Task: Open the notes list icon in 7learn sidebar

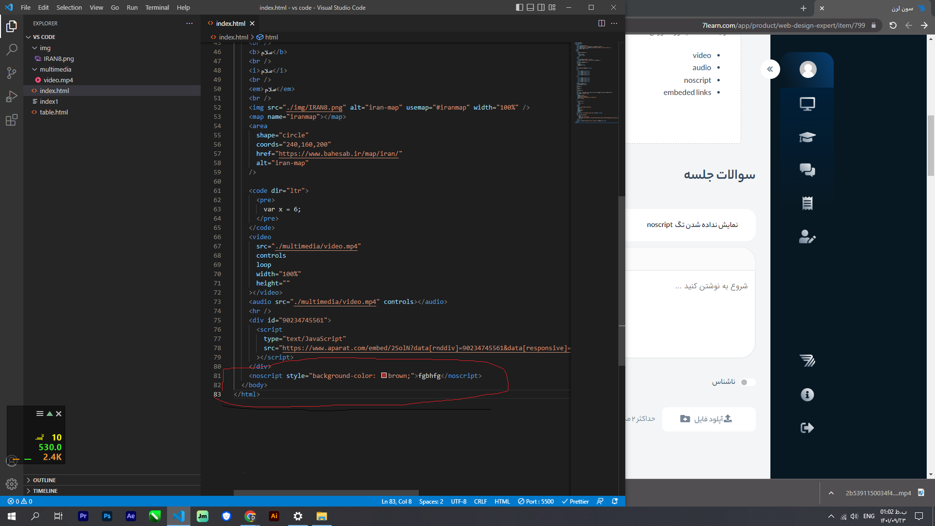Action: click(807, 203)
